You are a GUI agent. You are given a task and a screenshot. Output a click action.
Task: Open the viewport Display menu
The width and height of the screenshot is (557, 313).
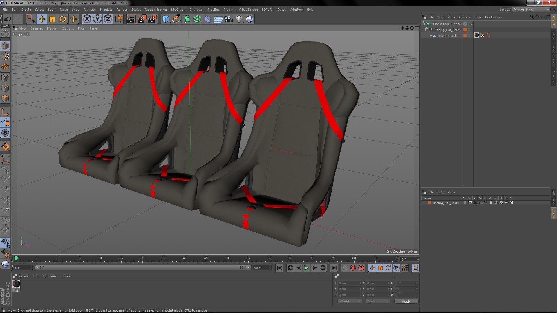(52, 28)
